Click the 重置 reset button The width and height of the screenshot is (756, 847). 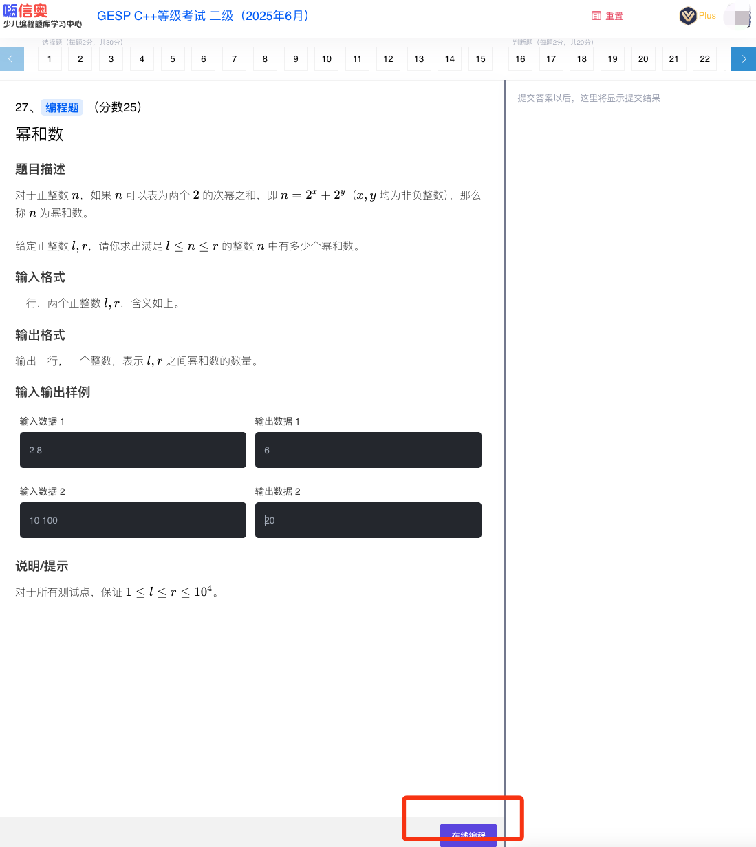point(607,16)
